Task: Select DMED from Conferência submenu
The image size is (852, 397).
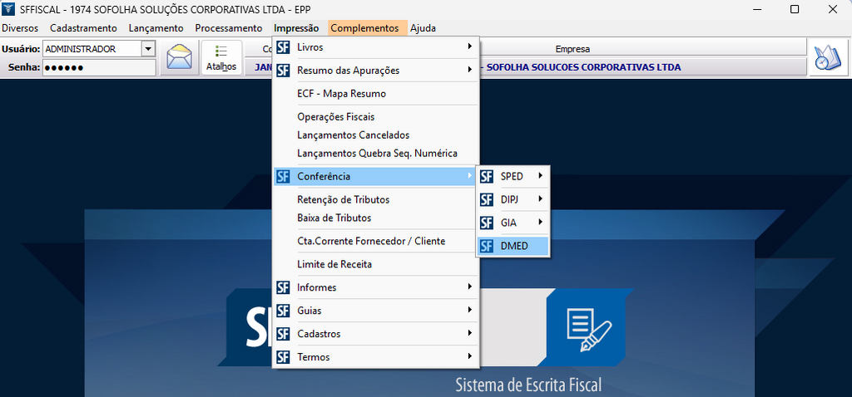Action: click(x=514, y=246)
